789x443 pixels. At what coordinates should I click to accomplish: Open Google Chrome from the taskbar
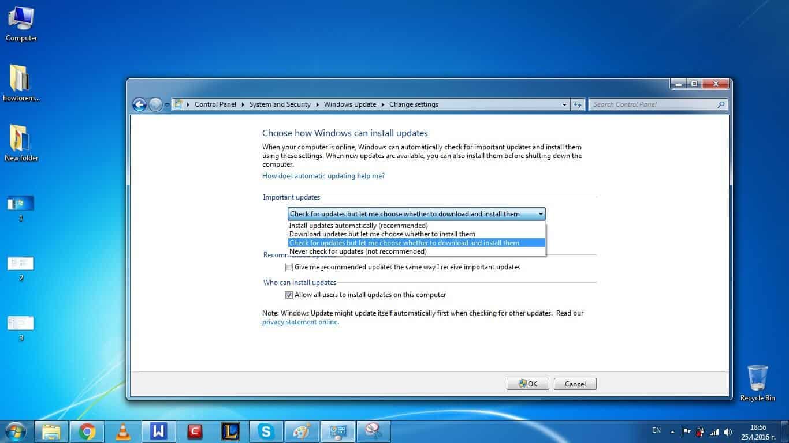[x=87, y=431]
